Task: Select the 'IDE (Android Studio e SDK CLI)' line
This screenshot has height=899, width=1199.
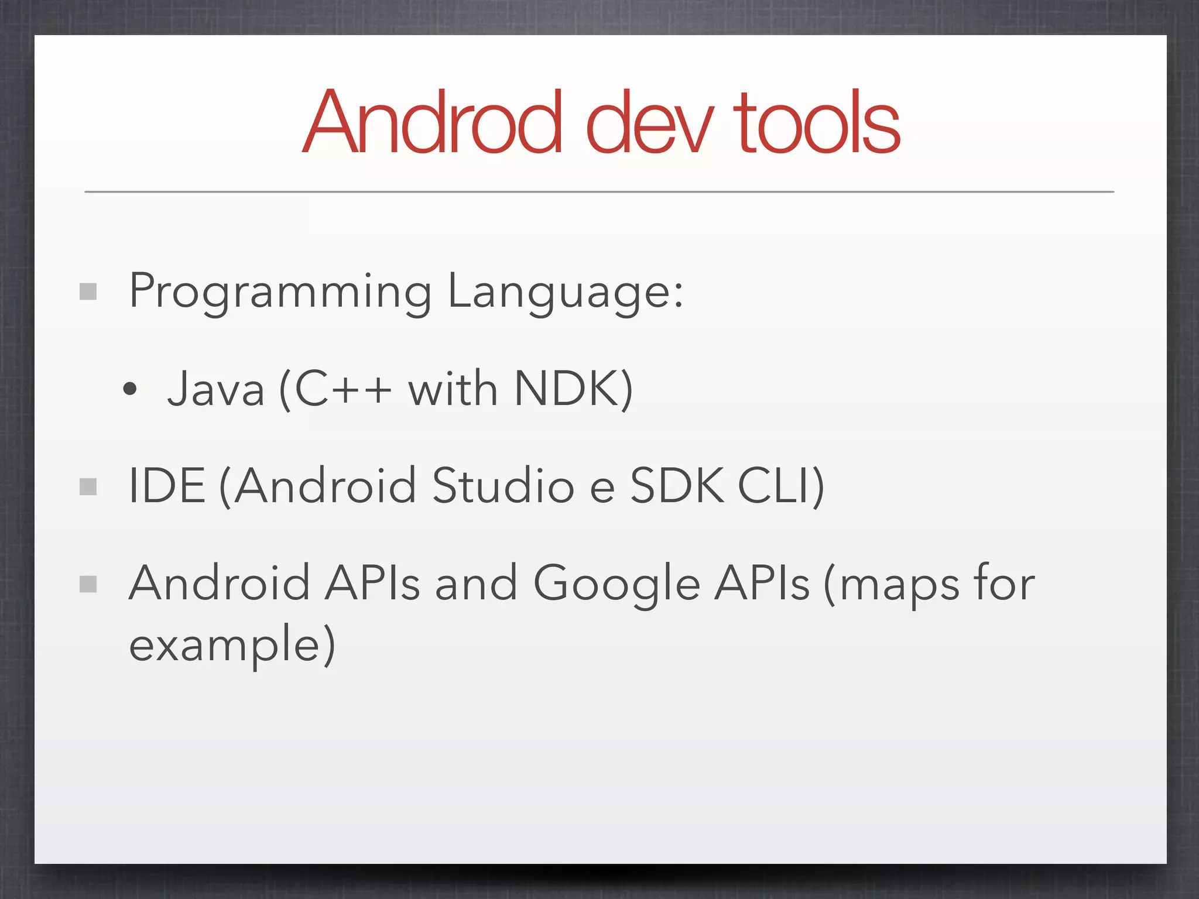Action: click(x=477, y=486)
